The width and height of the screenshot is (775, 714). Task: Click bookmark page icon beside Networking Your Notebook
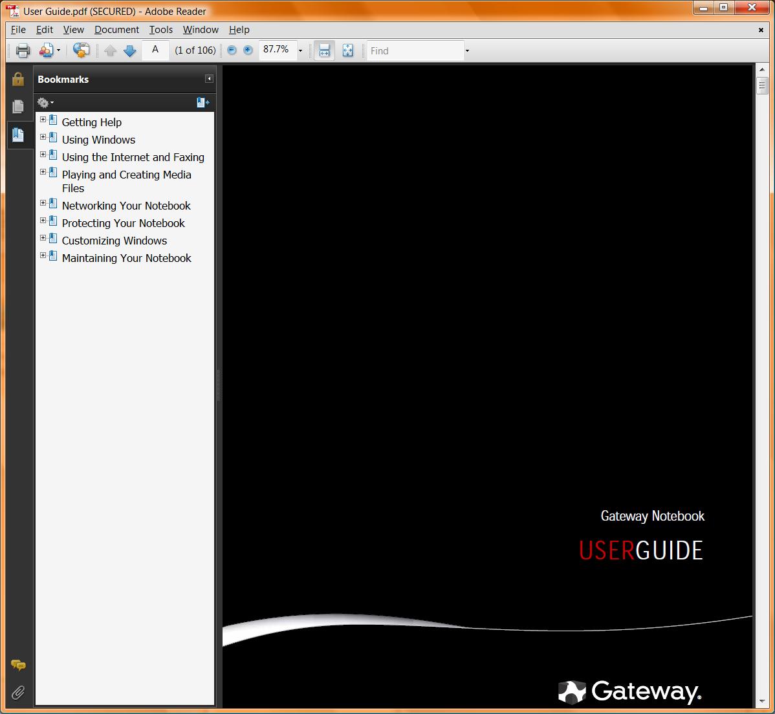coord(53,204)
